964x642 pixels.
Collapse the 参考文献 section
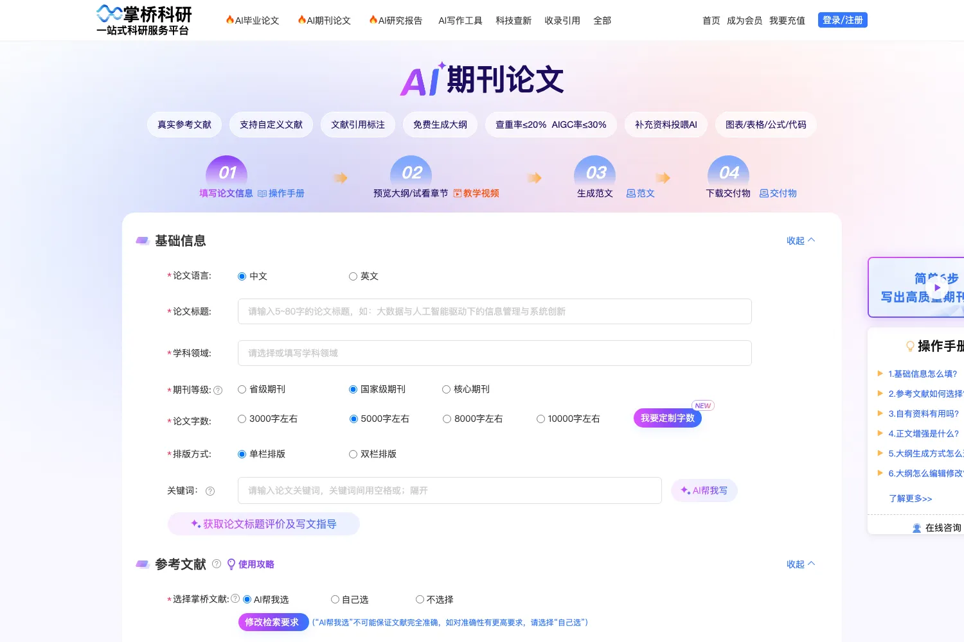801,564
